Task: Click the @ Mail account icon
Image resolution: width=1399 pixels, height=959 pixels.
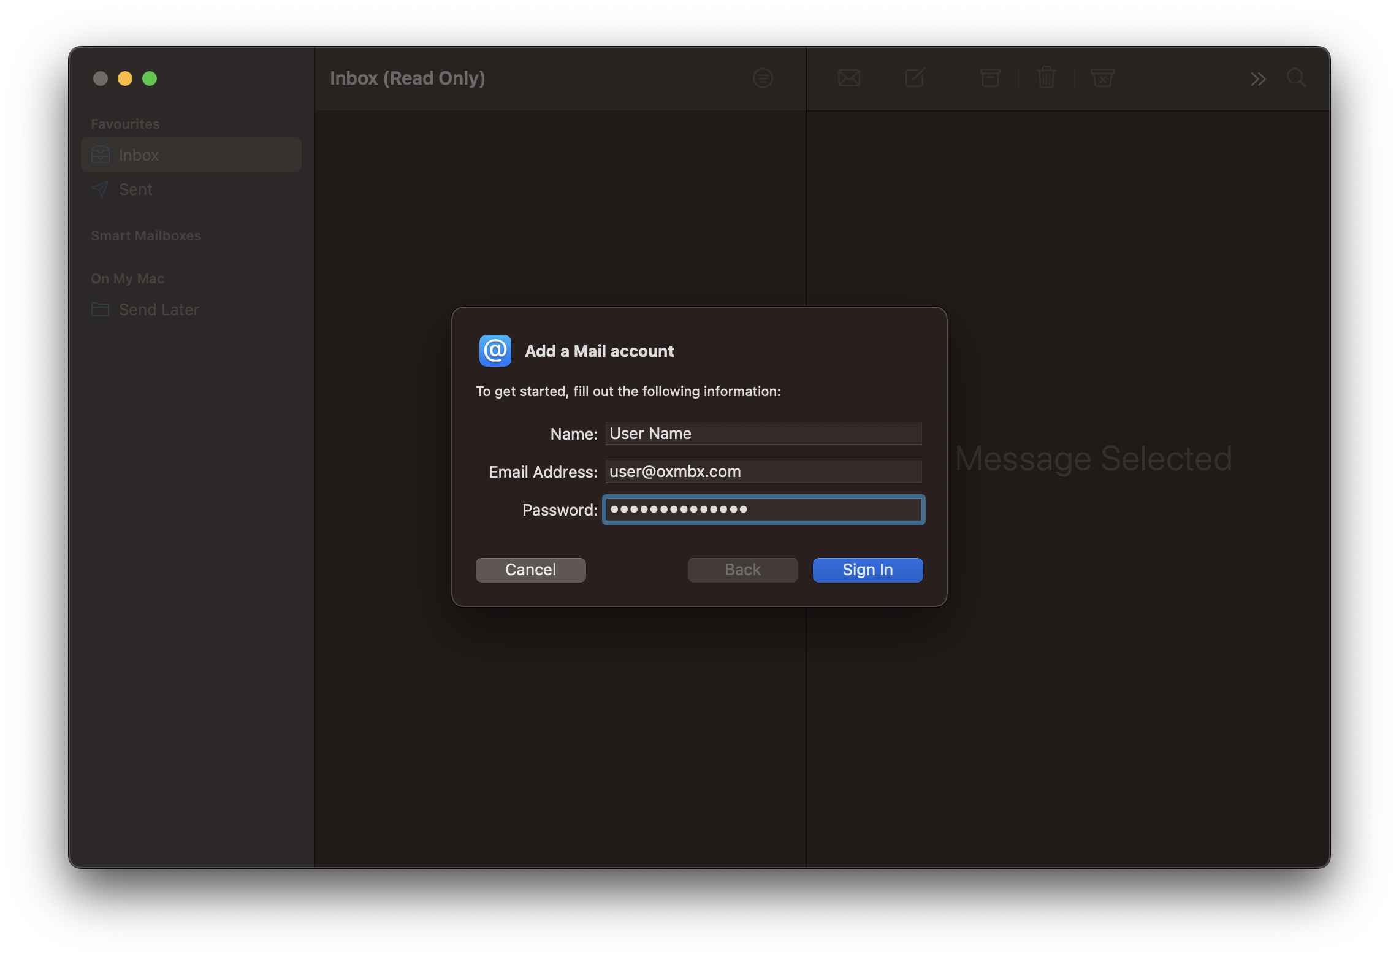Action: (x=495, y=351)
